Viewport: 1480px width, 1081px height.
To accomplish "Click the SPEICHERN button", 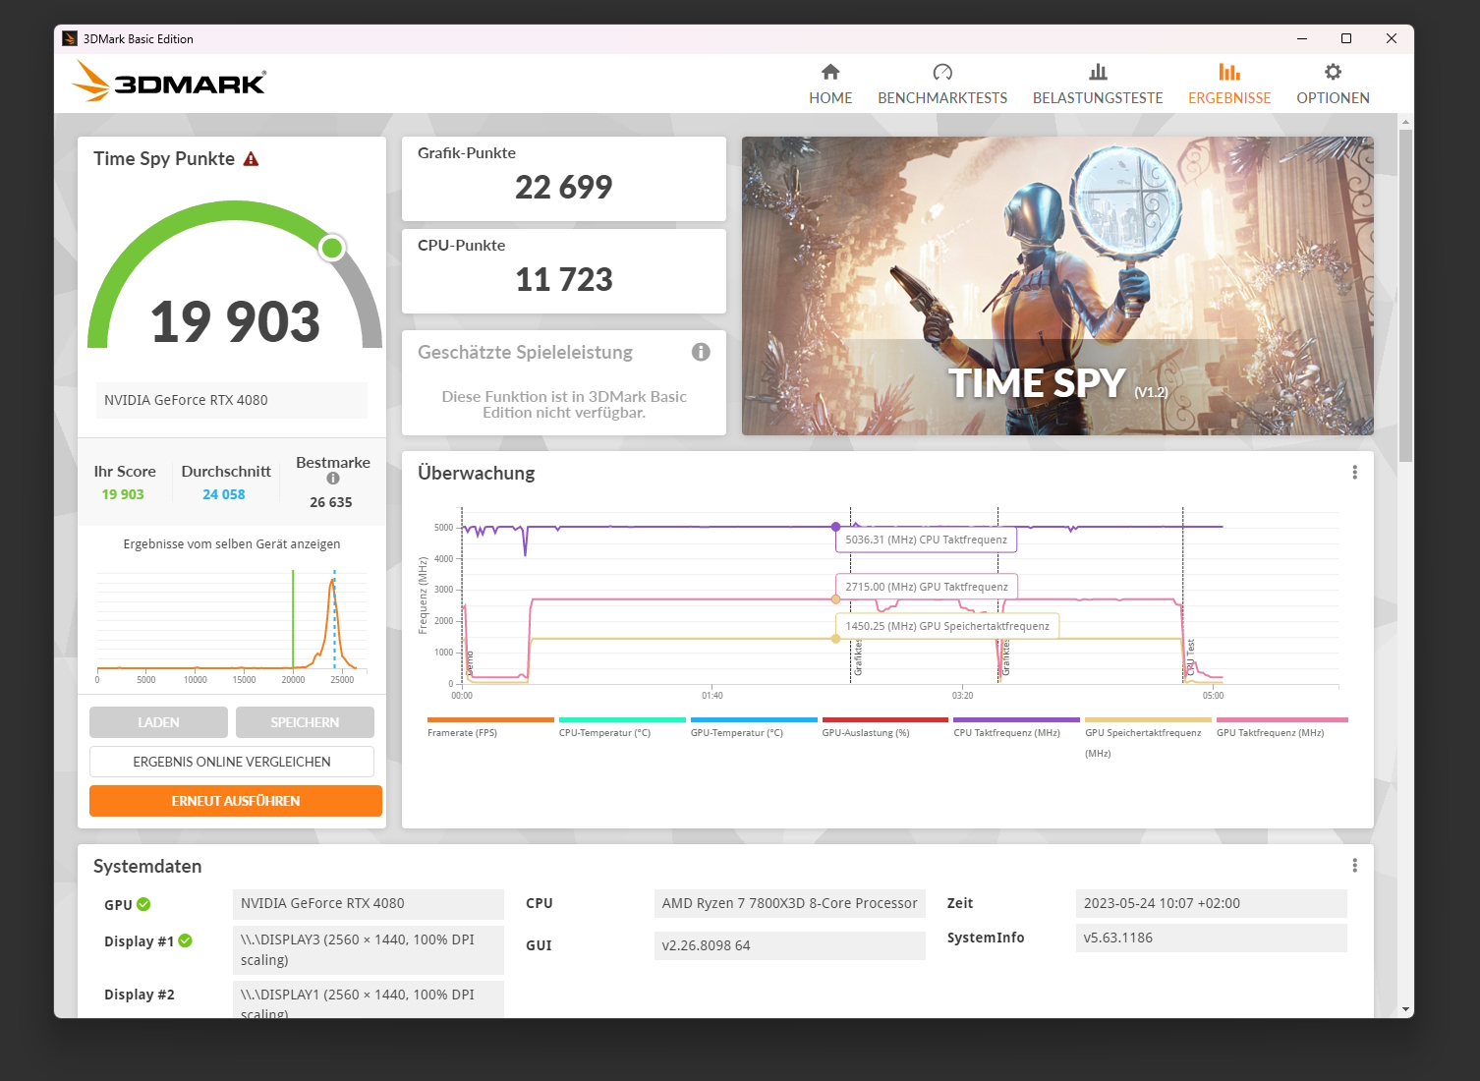I will click(305, 722).
